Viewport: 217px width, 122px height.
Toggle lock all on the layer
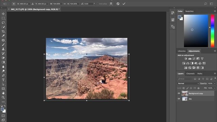point(198,88)
